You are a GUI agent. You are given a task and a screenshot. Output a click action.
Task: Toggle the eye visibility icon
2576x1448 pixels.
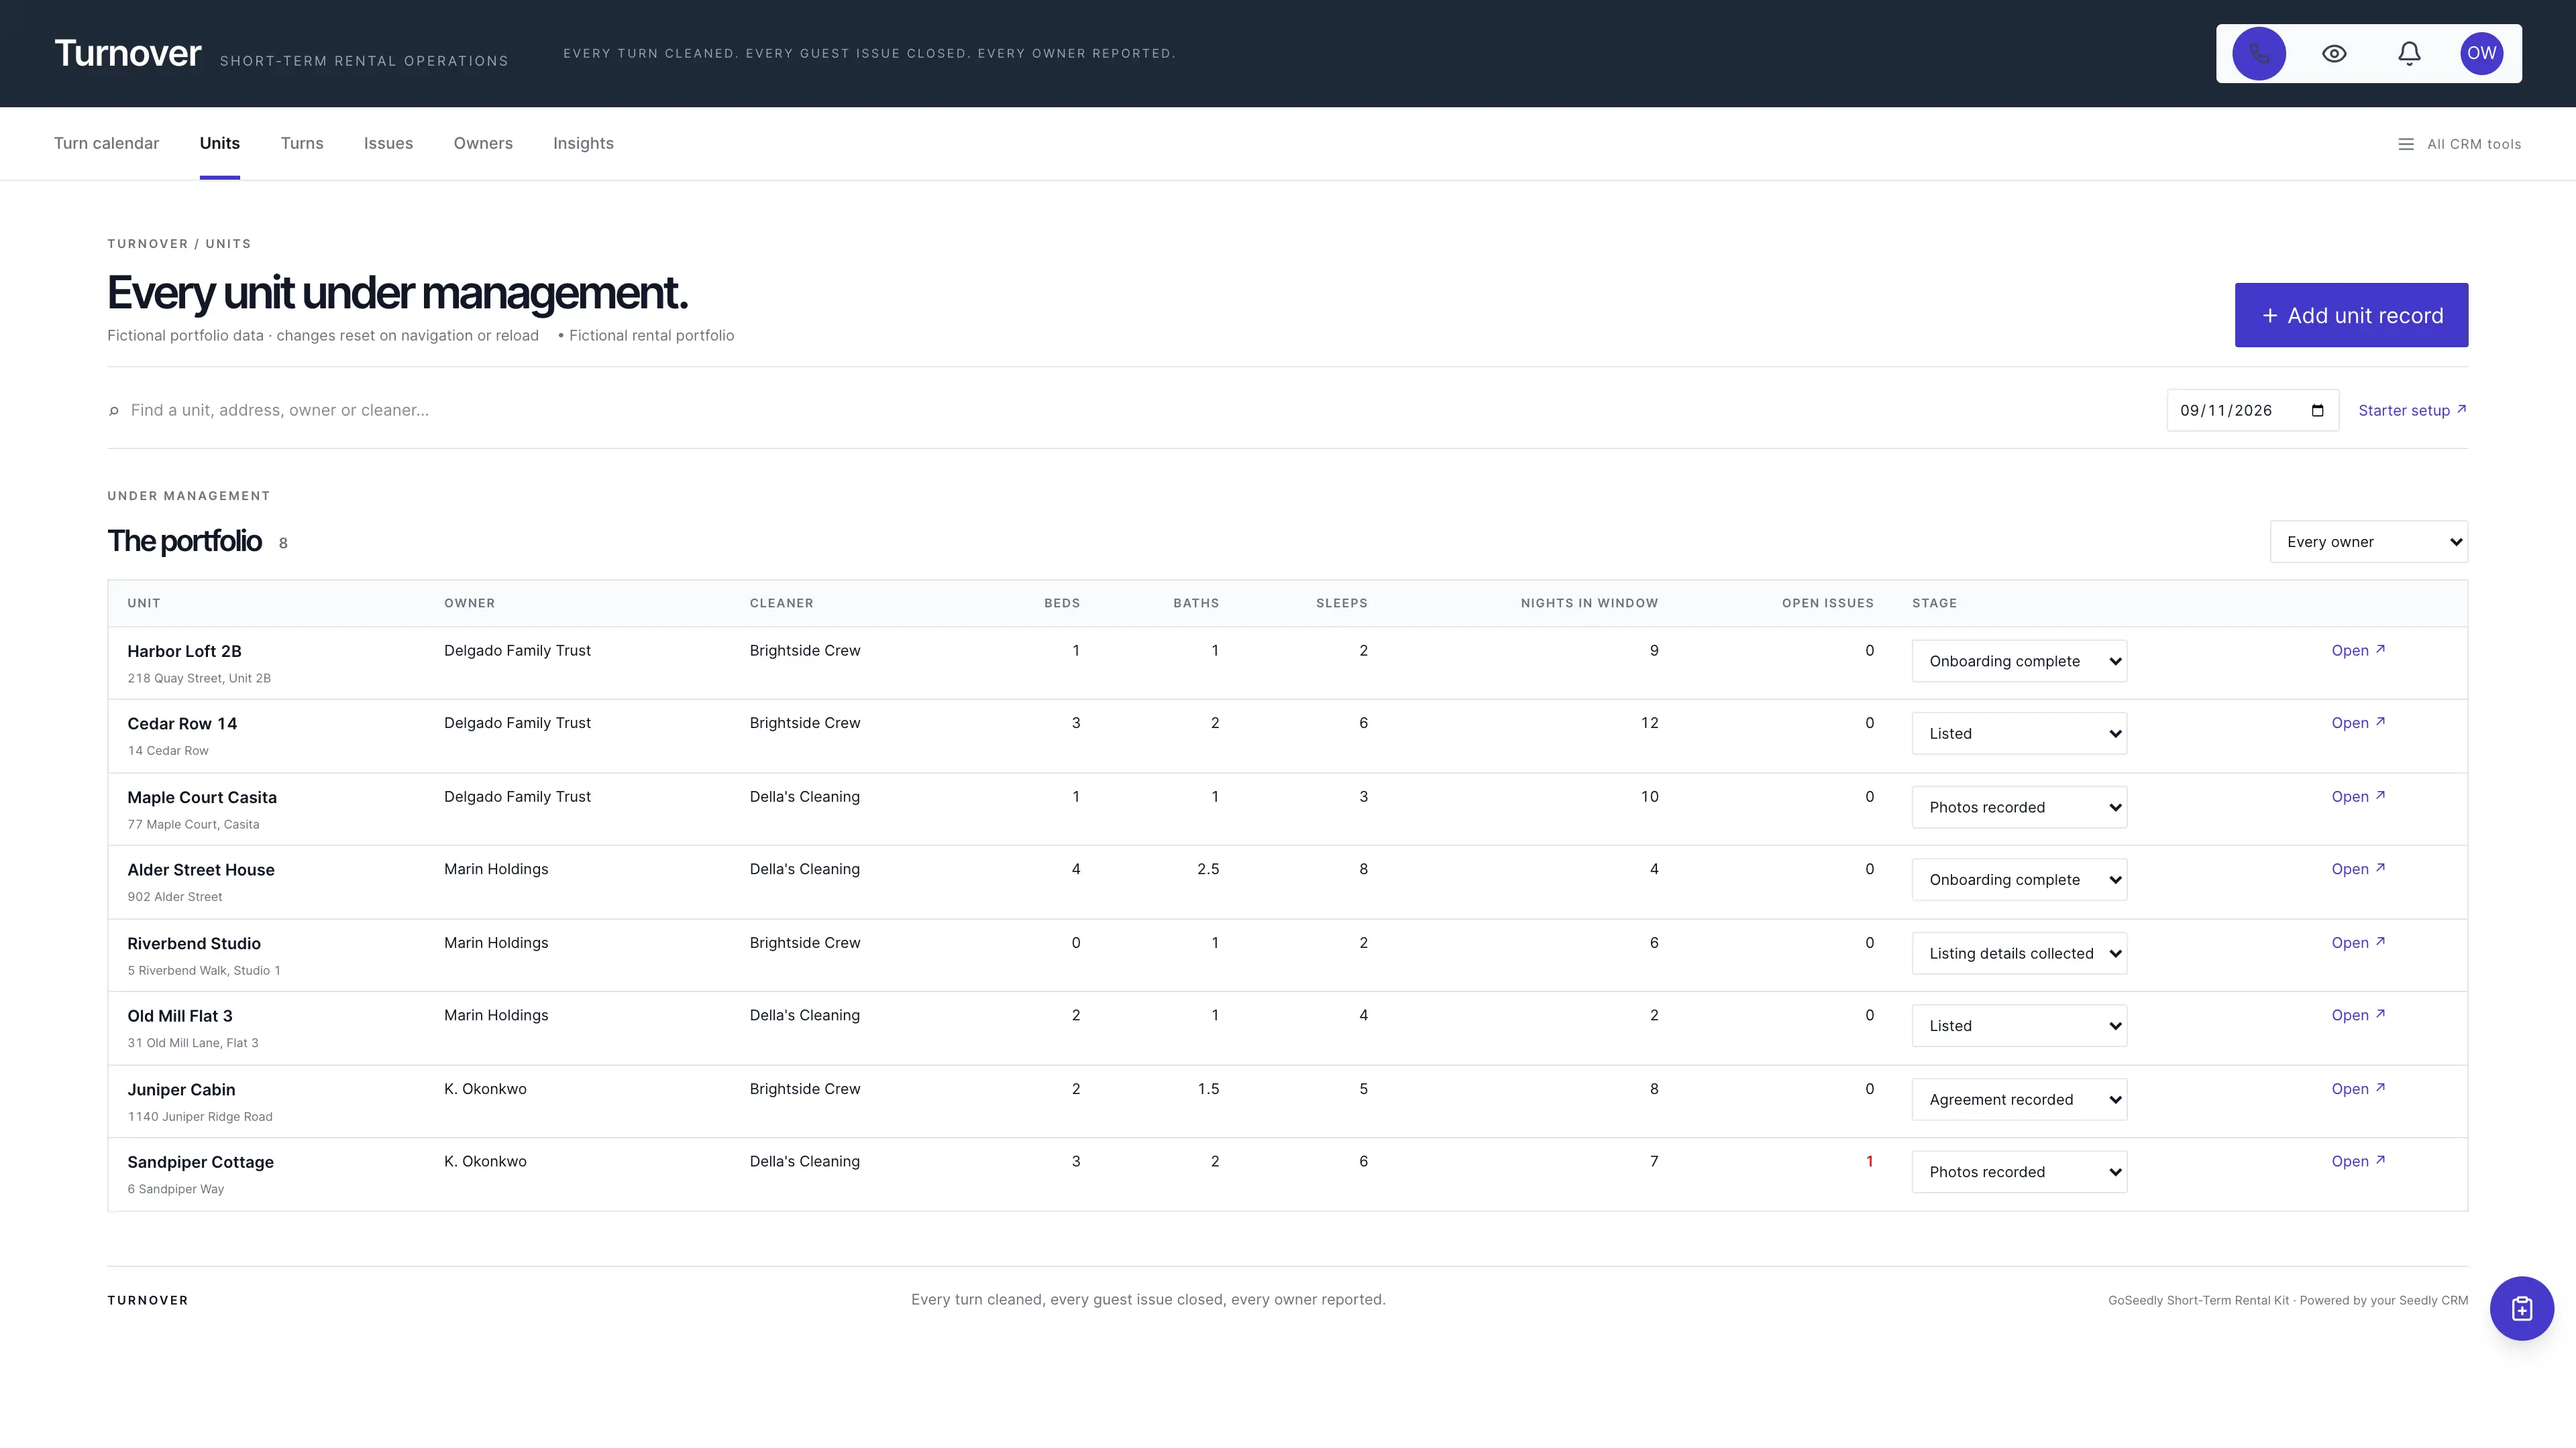pyautogui.click(x=2334, y=54)
